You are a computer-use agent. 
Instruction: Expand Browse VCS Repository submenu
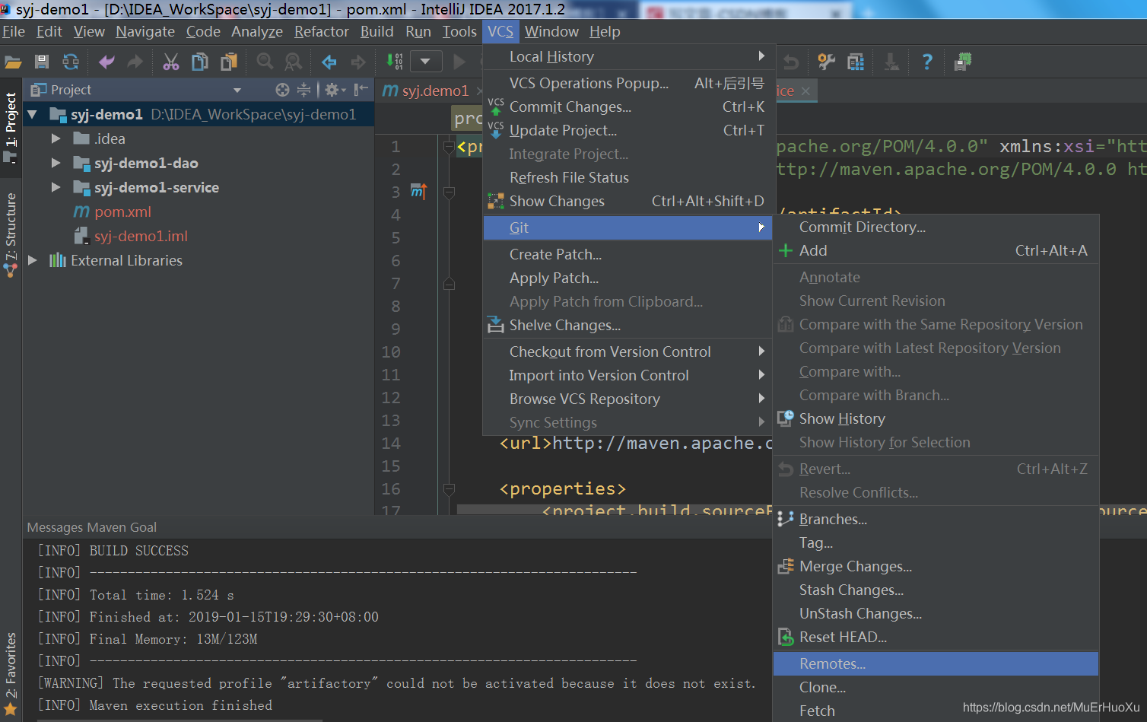click(x=628, y=399)
